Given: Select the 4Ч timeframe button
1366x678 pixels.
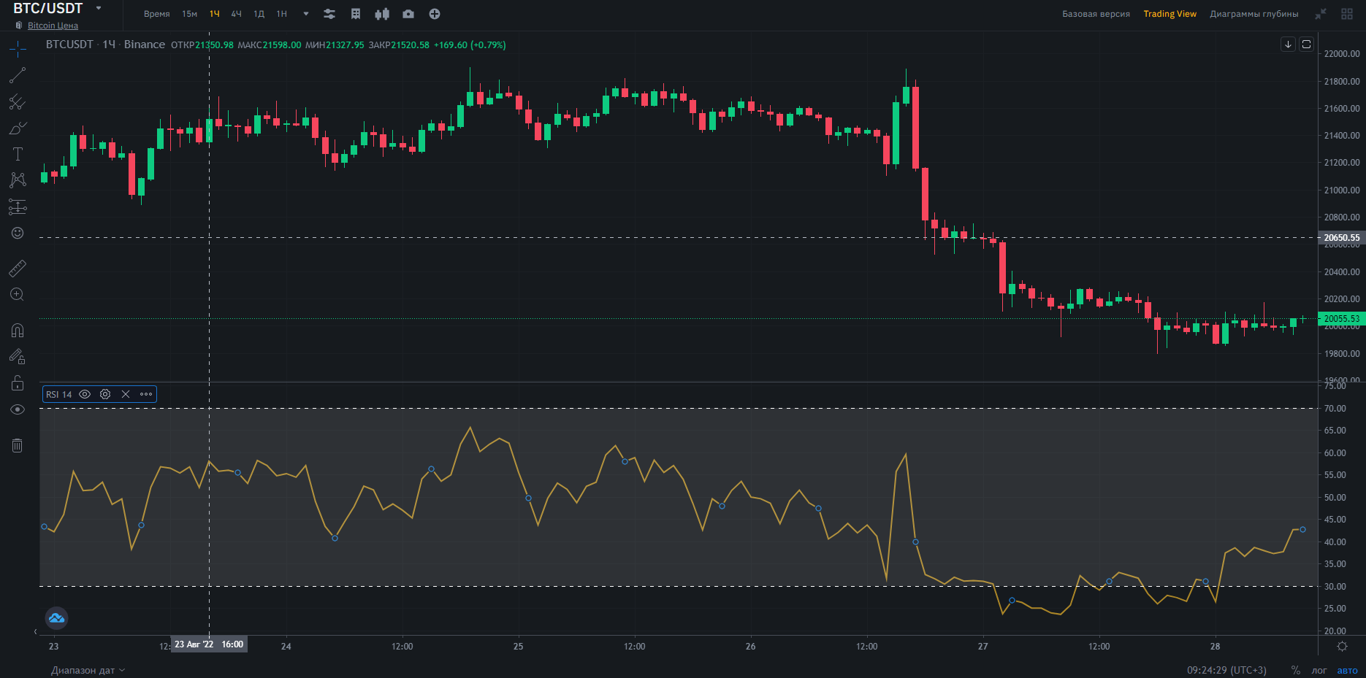Looking at the screenshot, I should 236,14.
